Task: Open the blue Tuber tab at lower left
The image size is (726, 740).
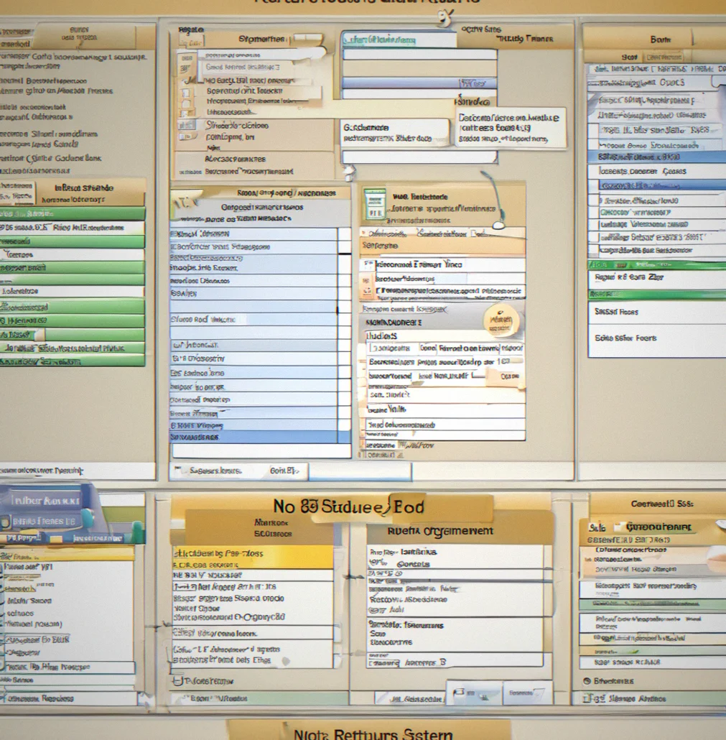Action: point(46,501)
